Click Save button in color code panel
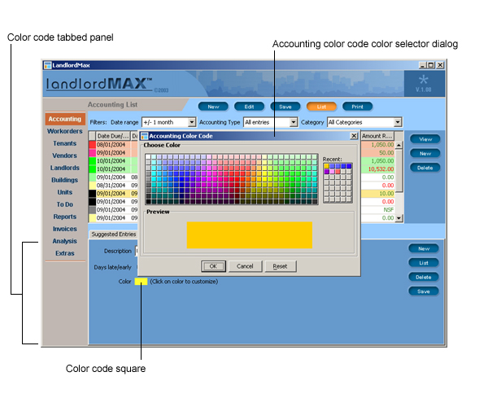 (424, 291)
